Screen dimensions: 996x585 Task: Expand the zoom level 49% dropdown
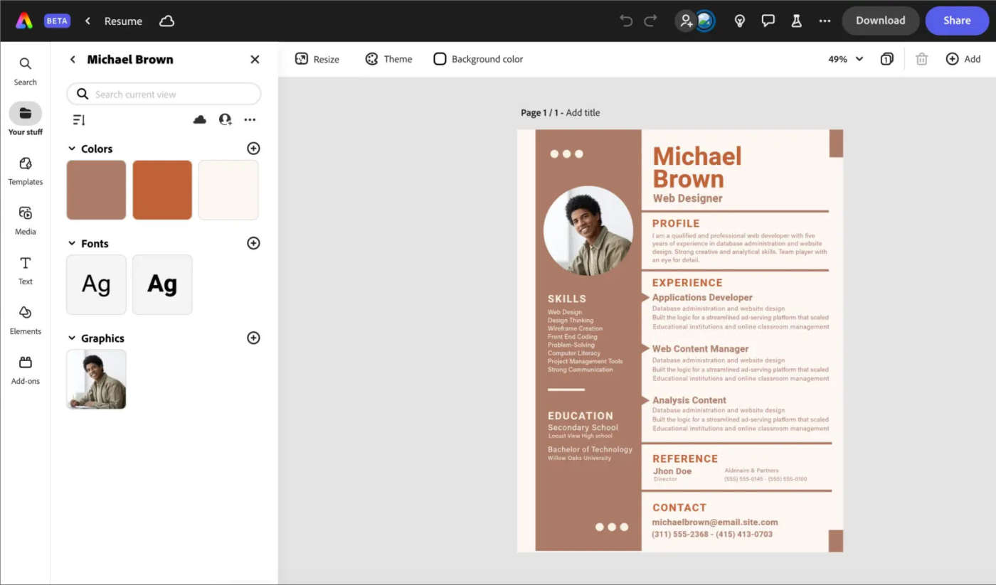[x=844, y=59]
